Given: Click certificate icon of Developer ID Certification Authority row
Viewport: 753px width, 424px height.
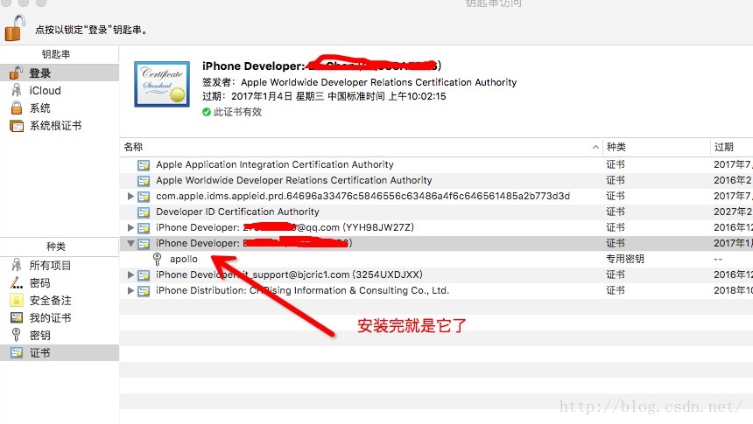Looking at the screenshot, I should pos(144,212).
